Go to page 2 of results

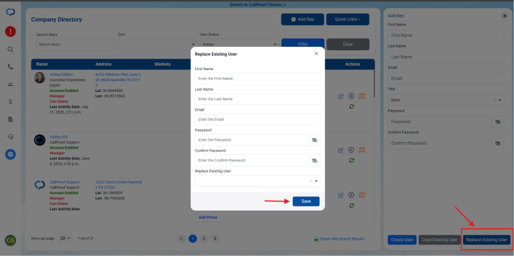coord(204,239)
